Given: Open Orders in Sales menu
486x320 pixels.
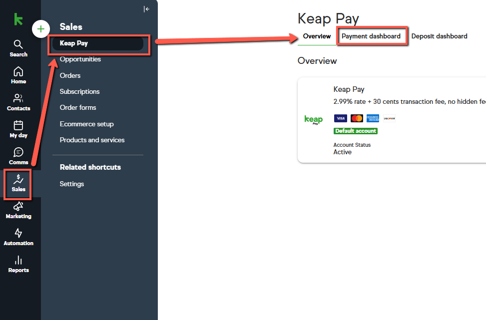Looking at the screenshot, I should 70,75.
